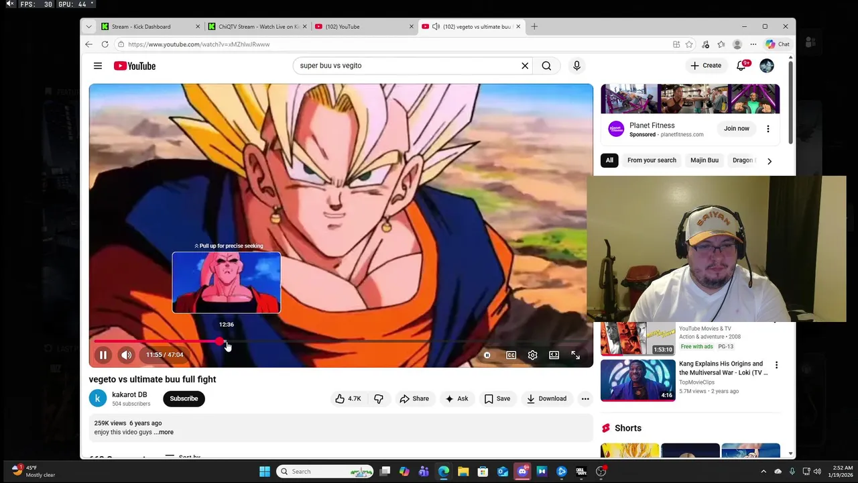
Task: Open the browser profile icon
Action: [x=737, y=44]
